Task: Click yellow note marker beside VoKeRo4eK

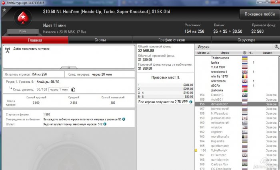Action: (x=196, y=150)
